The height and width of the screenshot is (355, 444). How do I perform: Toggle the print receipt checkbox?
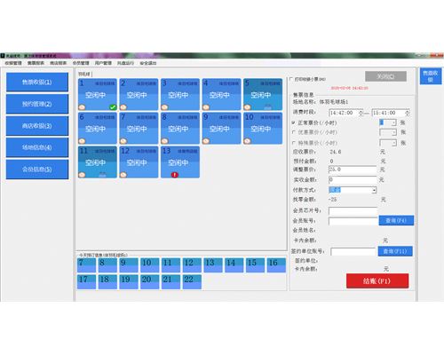click(x=291, y=79)
